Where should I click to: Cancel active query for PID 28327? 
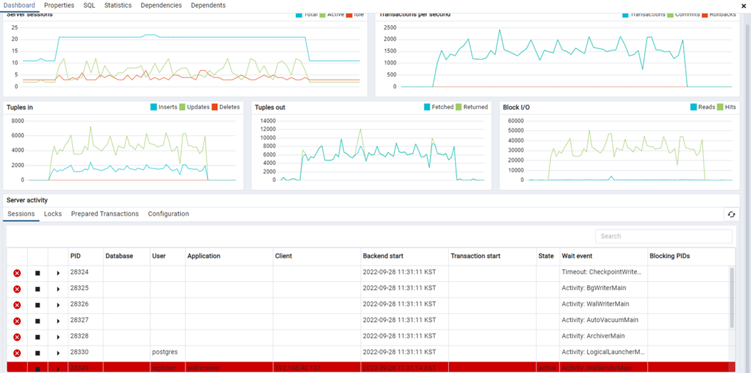tap(38, 321)
